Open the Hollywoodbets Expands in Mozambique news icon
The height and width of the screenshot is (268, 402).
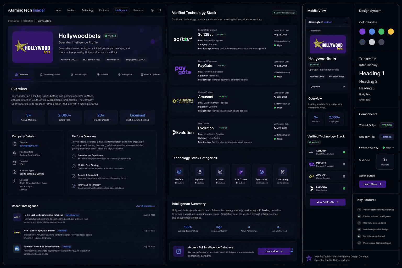17,217
